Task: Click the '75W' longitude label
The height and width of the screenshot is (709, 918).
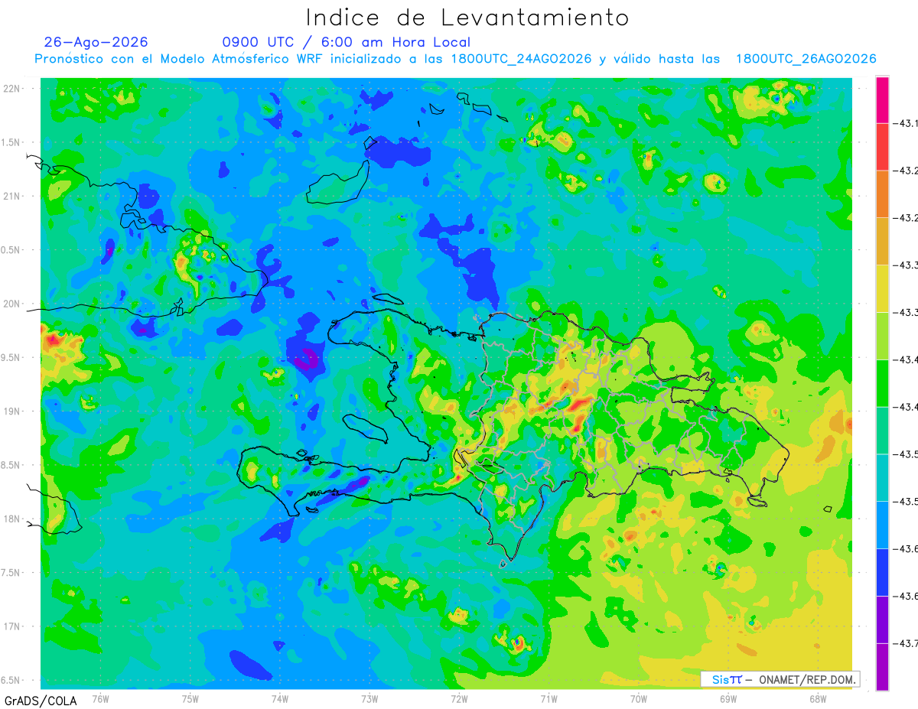Action: [x=190, y=699]
